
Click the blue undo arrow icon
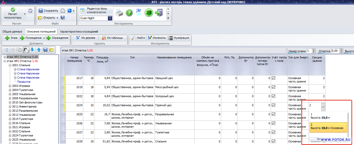70,11
